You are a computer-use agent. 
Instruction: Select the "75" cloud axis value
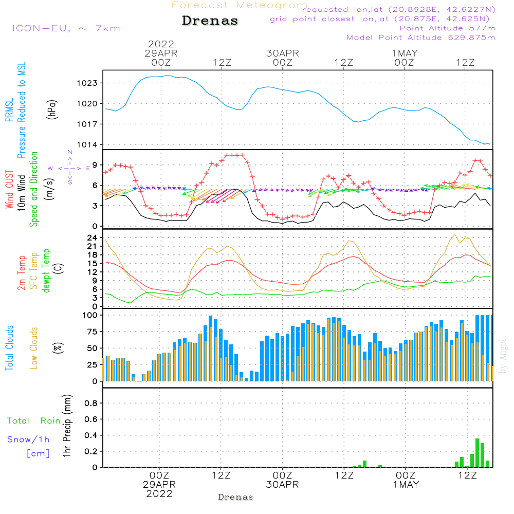[x=92, y=332]
